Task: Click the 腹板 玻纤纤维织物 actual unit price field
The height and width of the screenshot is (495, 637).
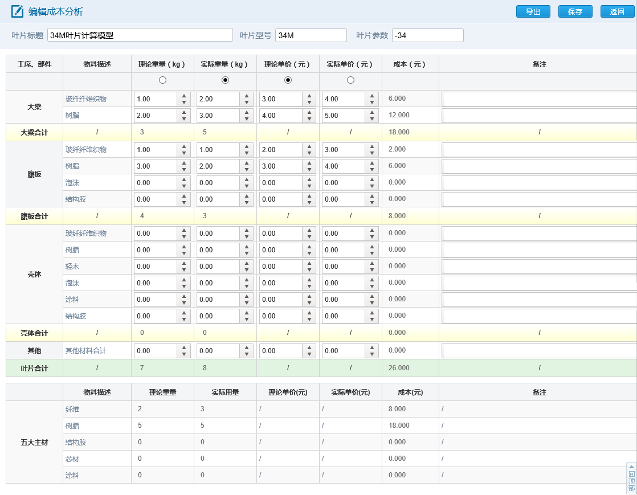Action: tap(343, 149)
